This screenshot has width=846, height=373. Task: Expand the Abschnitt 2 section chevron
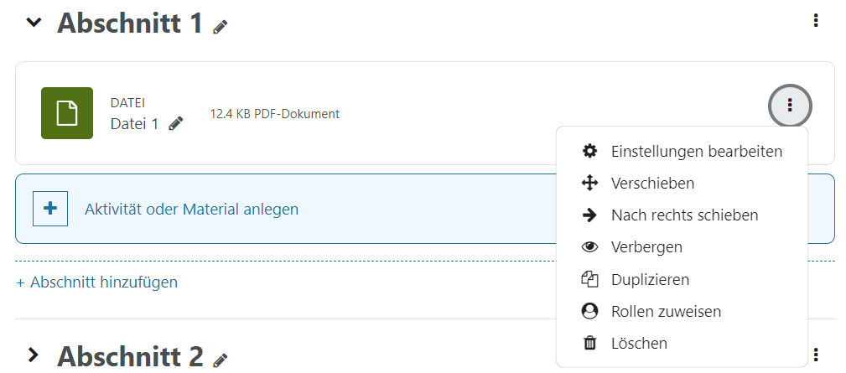coord(34,355)
